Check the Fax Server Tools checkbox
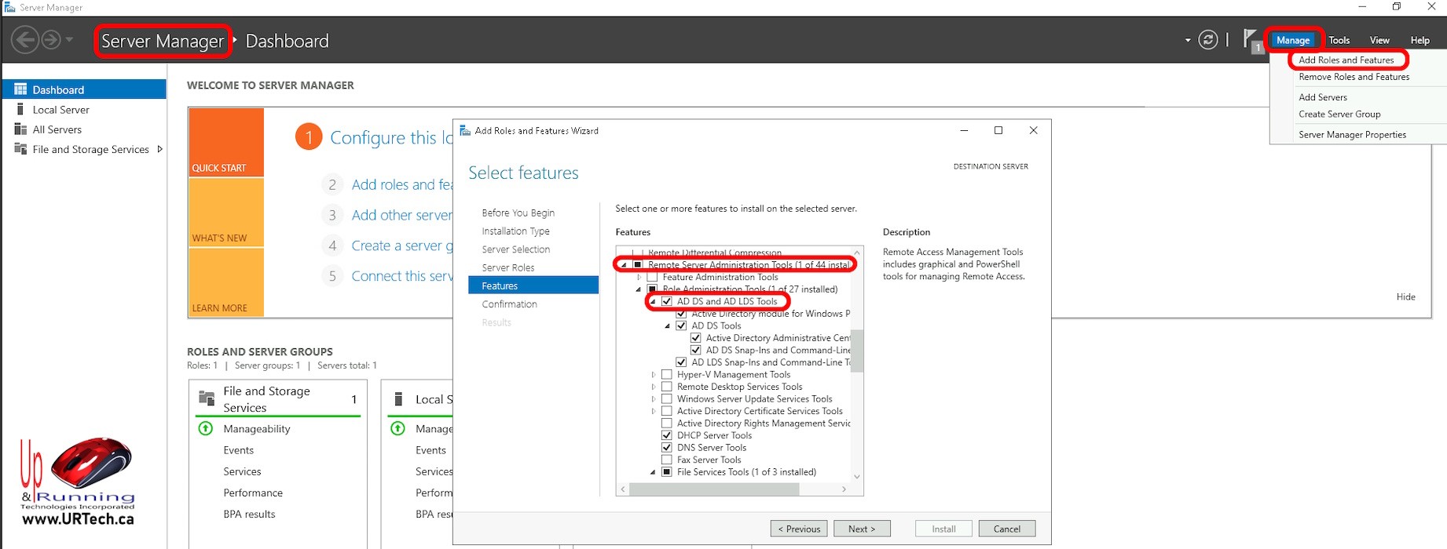The width and height of the screenshot is (1447, 549). pyautogui.click(x=667, y=460)
